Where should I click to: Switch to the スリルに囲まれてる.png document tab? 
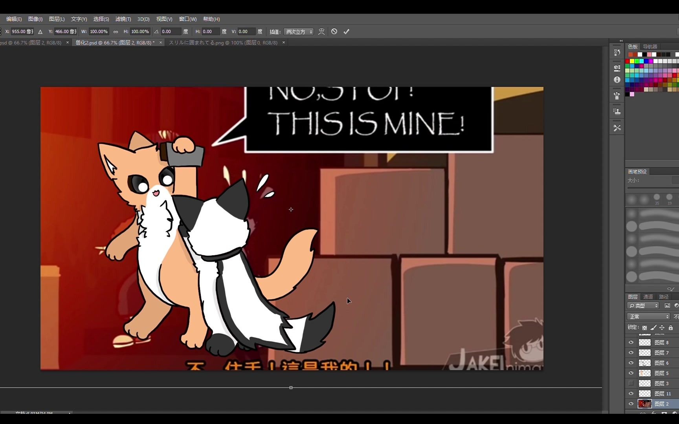223,42
